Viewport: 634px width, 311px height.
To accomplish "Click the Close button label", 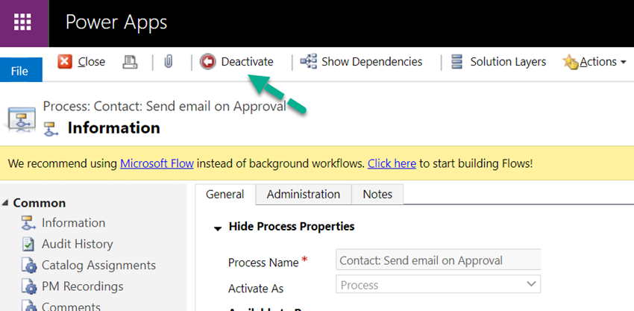I will pyautogui.click(x=92, y=62).
